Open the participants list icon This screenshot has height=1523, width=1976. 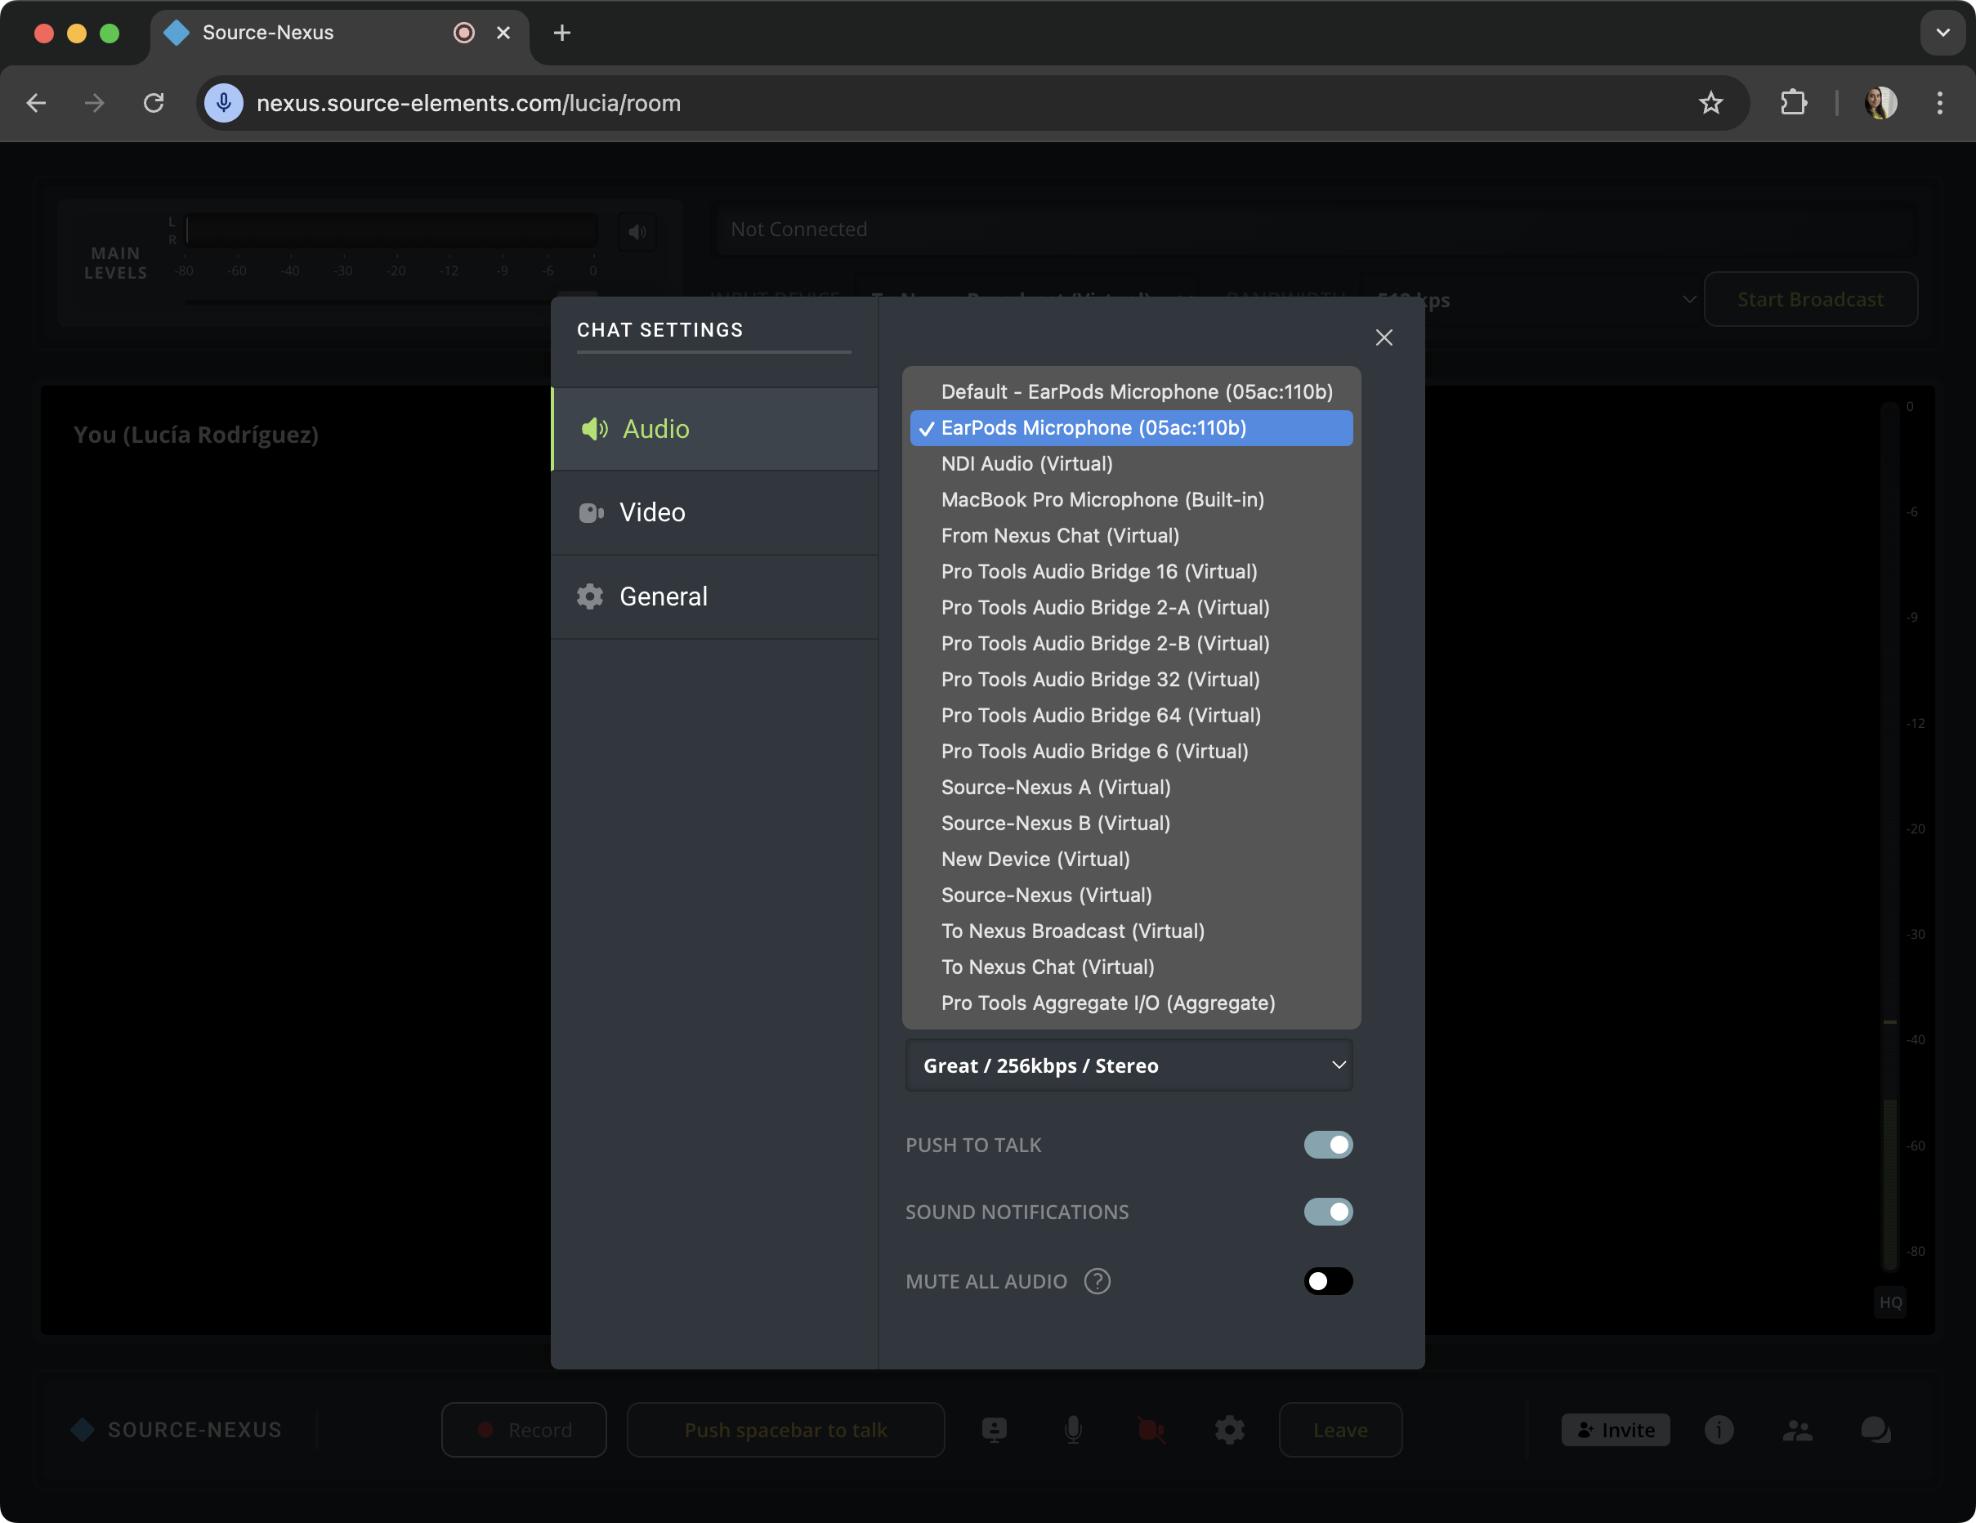point(1797,1430)
